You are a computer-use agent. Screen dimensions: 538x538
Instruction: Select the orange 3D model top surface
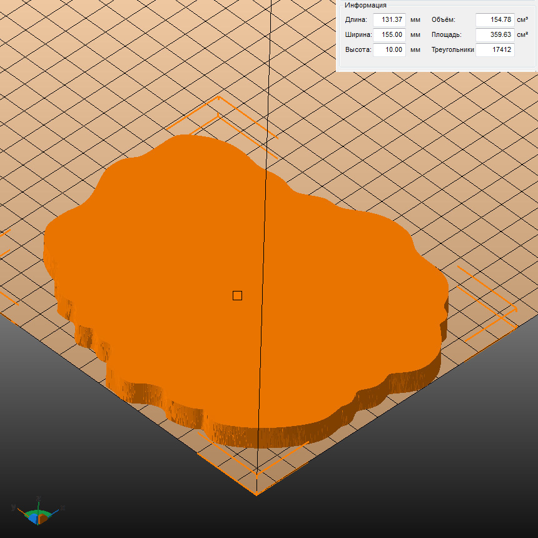click(188, 250)
